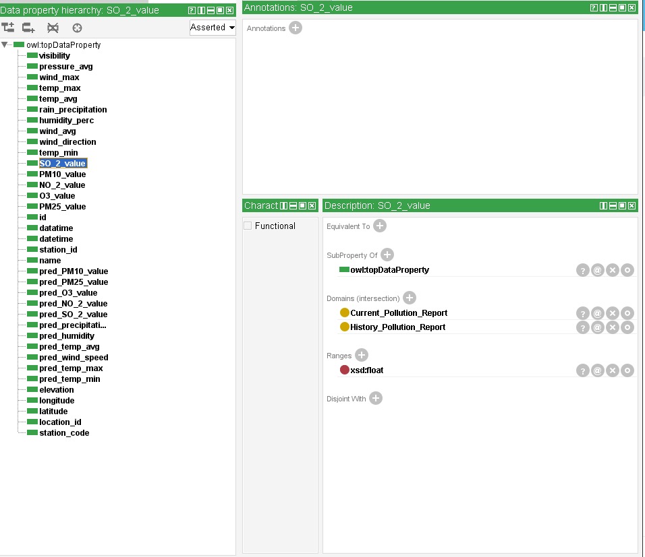Screen dimensions: 645x557
Task: Remove Current_Pollution_Report domain
Action: (612, 313)
